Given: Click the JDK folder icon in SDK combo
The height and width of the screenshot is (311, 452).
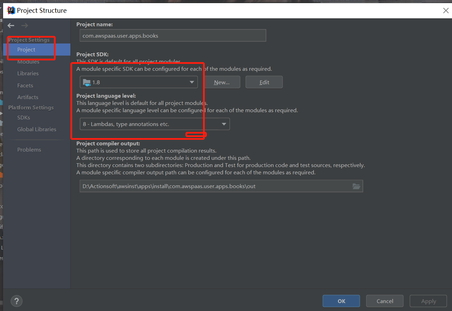Looking at the screenshot, I should [87, 82].
